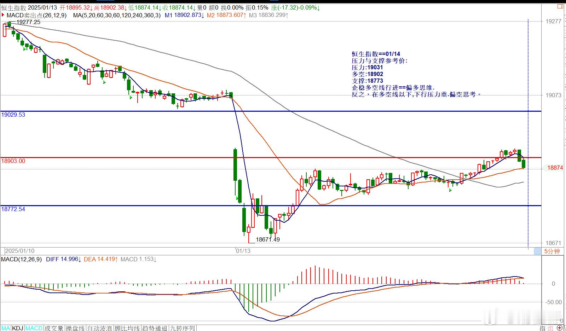The height and width of the screenshot is (331, 566).
Task: Click the M2 18873.607 moving average value
Action: [227, 15]
